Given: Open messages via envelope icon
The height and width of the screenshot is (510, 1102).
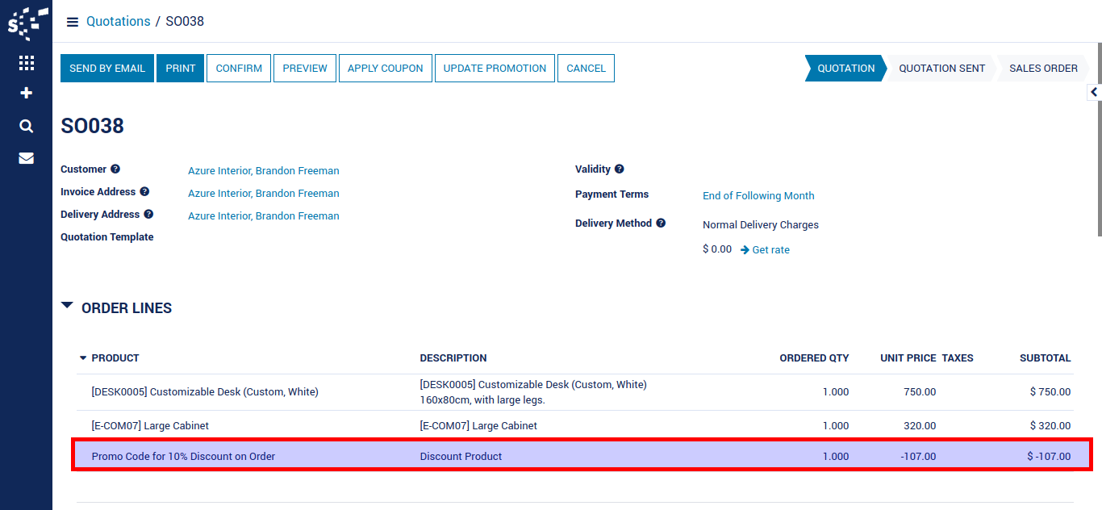Looking at the screenshot, I should tap(26, 158).
